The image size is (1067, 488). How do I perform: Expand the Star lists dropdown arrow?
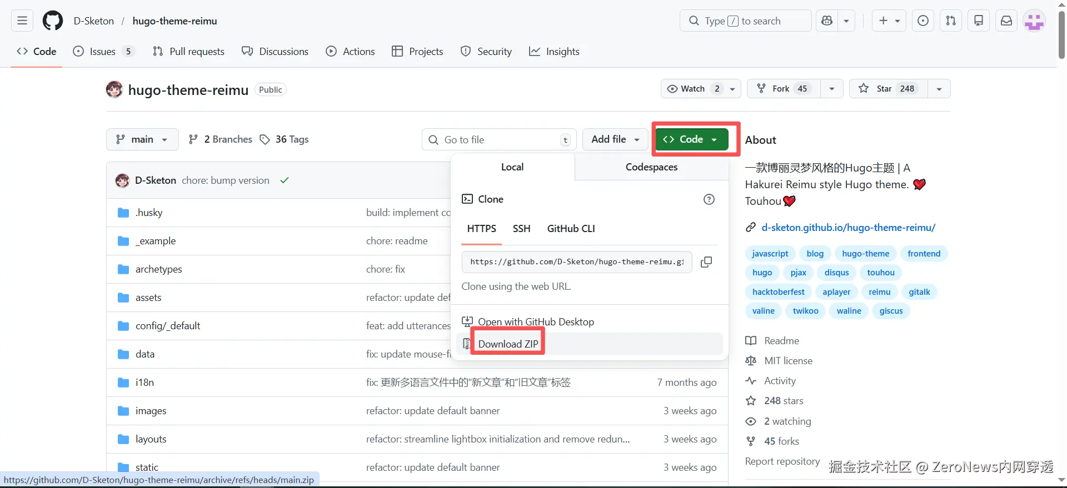click(939, 89)
